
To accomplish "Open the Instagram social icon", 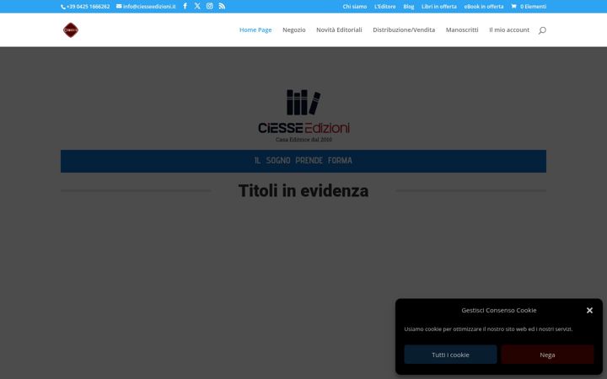I will pos(209,6).
